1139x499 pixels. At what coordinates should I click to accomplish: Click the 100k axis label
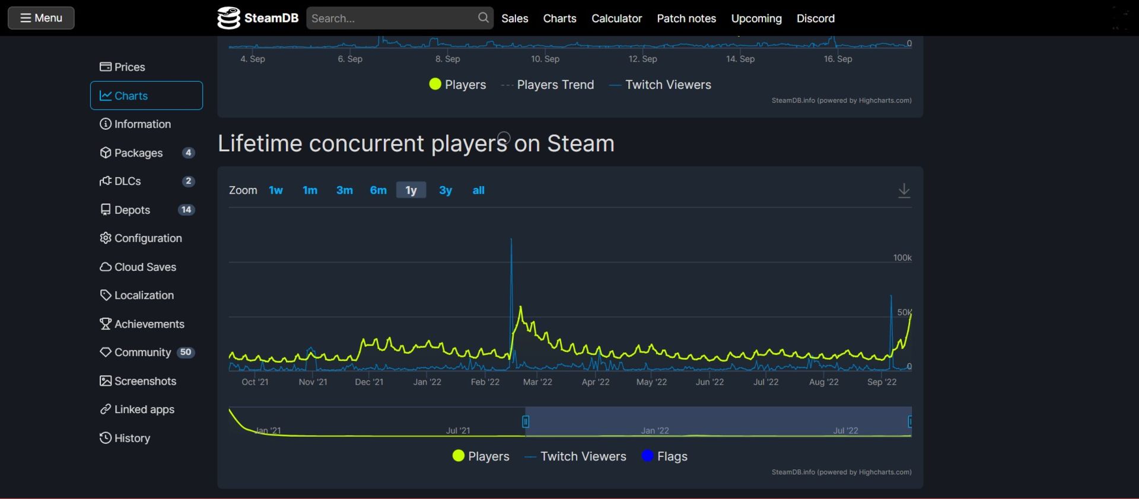click(x=902, y=258)
